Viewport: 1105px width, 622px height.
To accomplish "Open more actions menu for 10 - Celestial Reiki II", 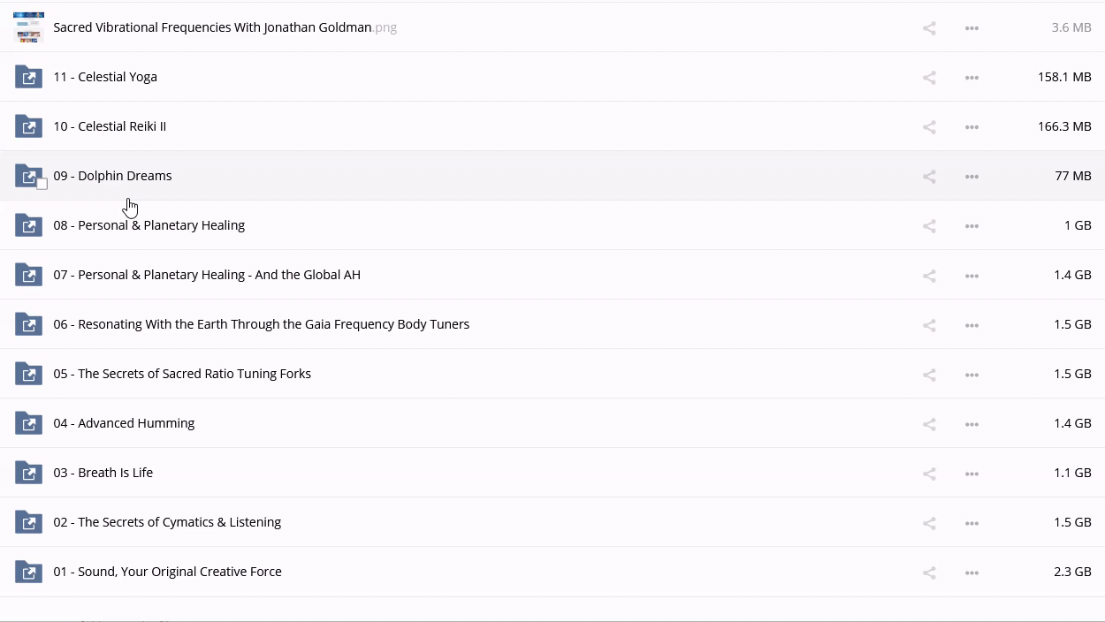I will (972, 127).
